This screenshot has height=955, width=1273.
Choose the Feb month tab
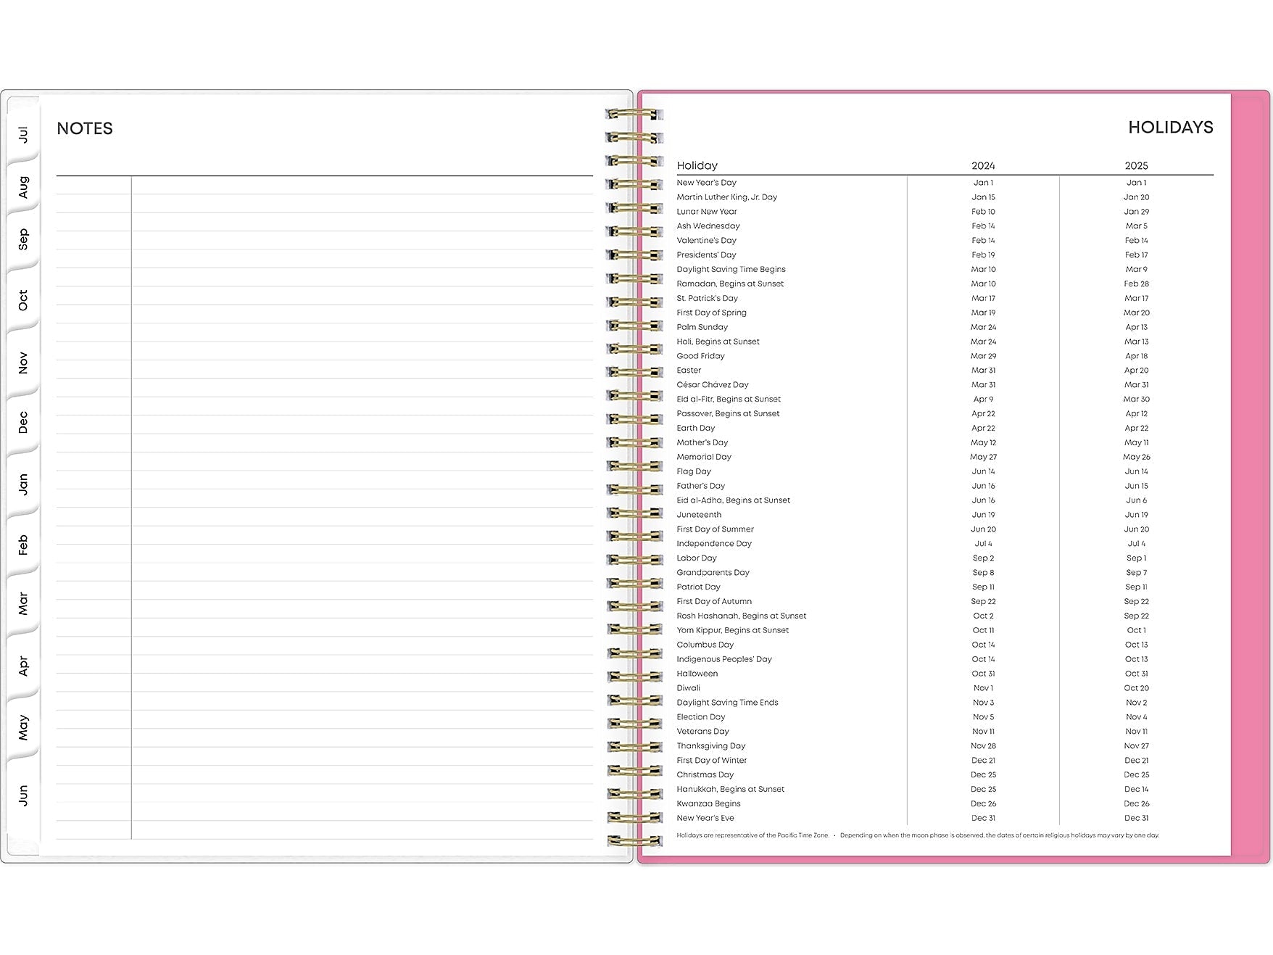pos(23,545)
